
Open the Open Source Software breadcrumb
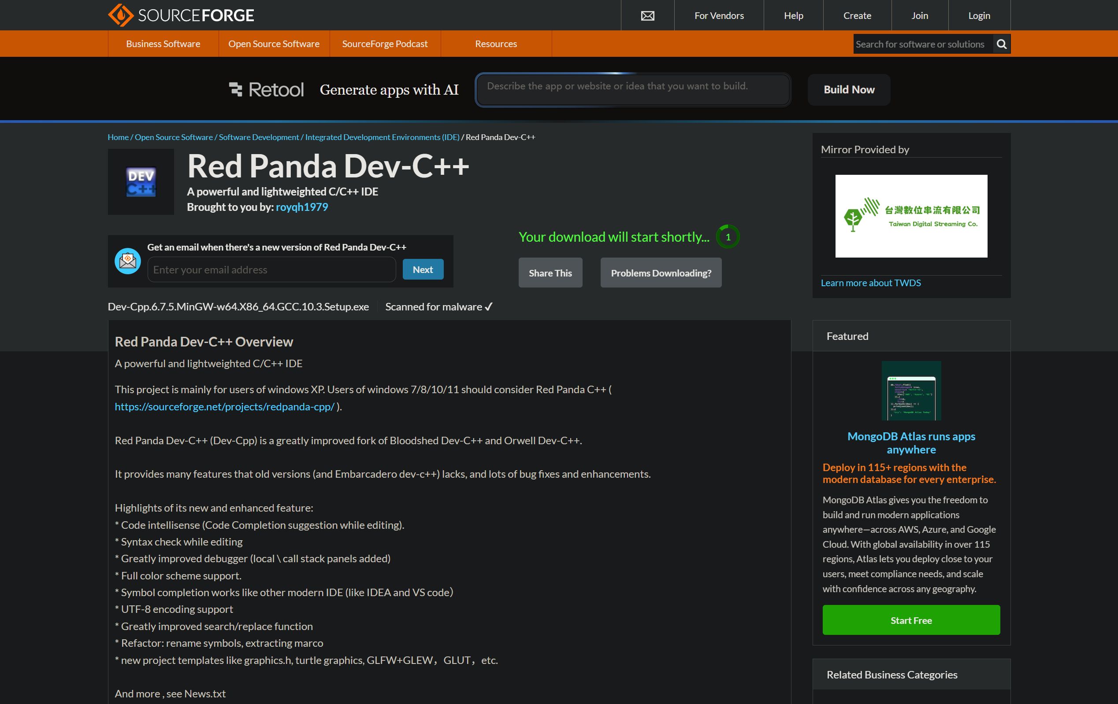[174, 137]
